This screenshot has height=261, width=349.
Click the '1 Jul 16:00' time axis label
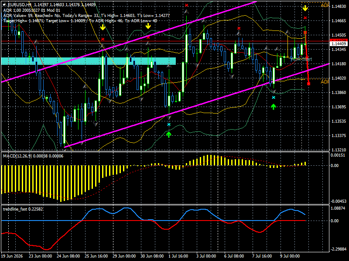(x=178, y=256)
